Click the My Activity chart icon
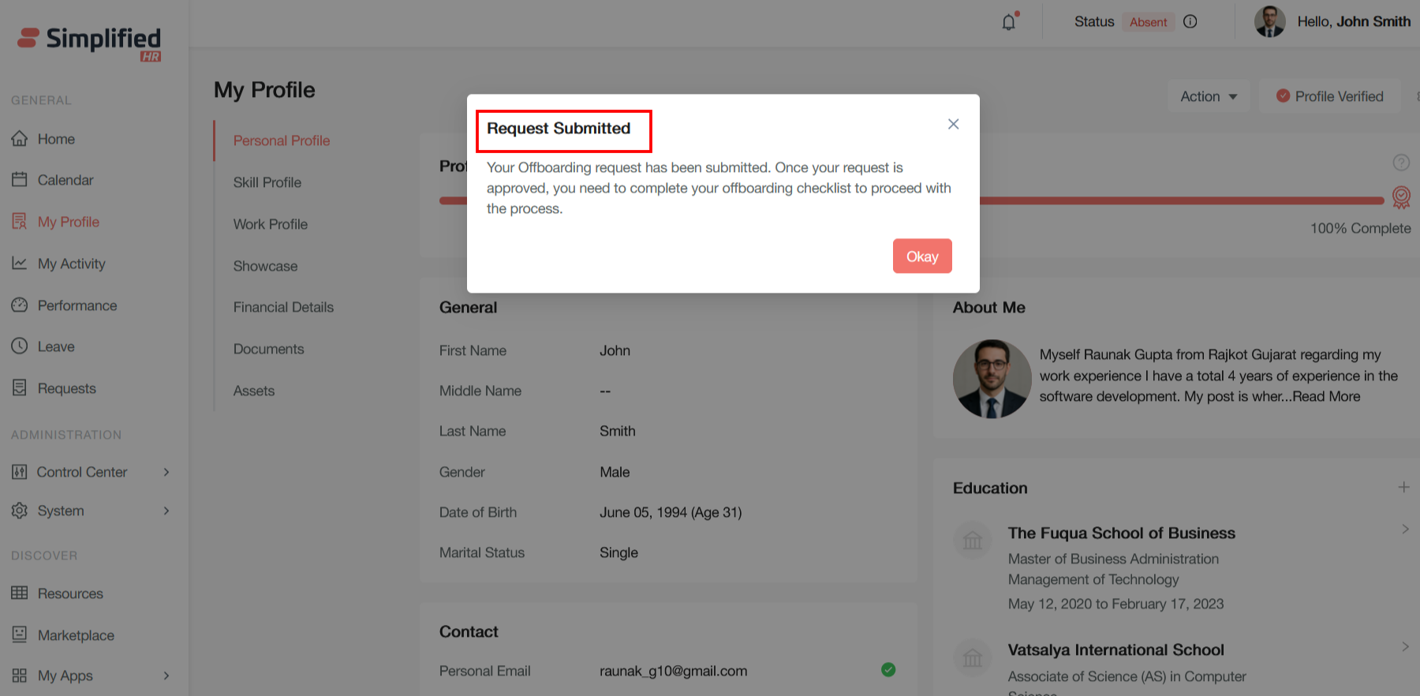 pyautogui.click(x=20, y=264)
